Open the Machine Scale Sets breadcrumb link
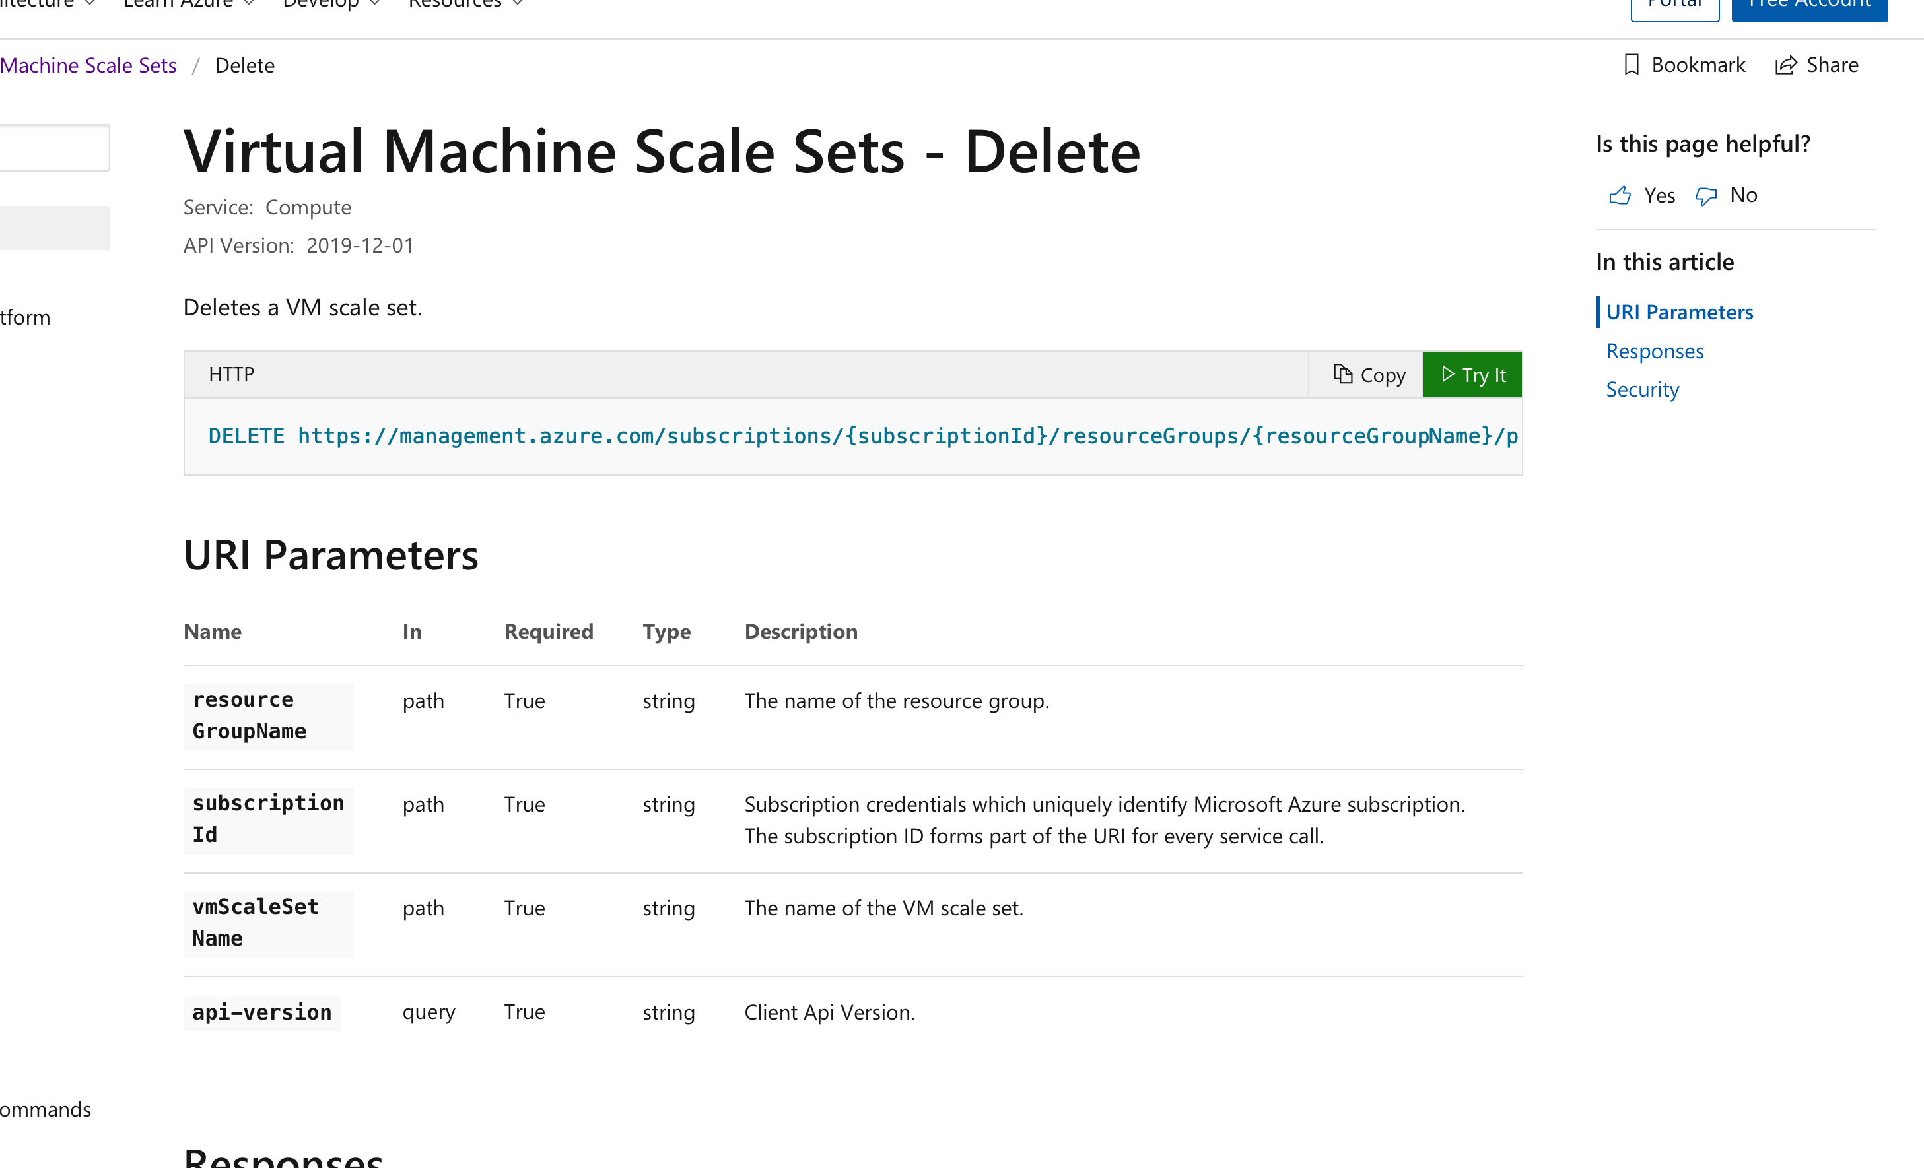The height and width of the screenshot is (1168, 1924). (88, 65)
